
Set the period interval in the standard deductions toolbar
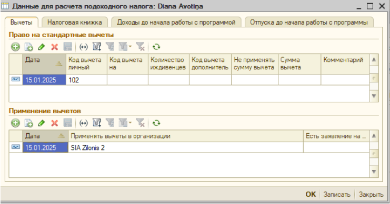click(x=84, y=47)
